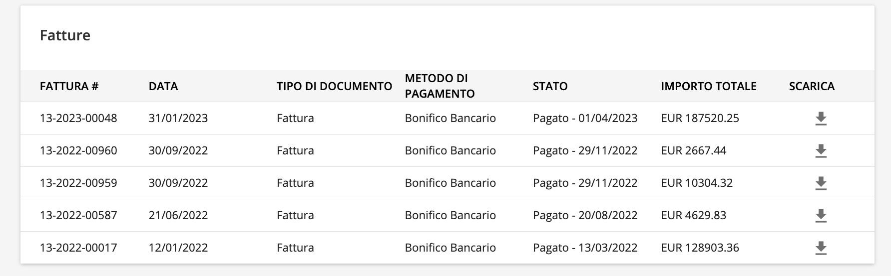Select invoice number 13-2023-00048
The image size is (891, 276).
click(78, 118)
